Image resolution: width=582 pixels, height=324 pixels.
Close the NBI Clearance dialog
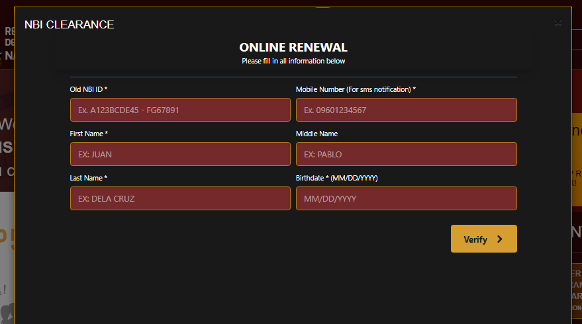pos(558,23)
